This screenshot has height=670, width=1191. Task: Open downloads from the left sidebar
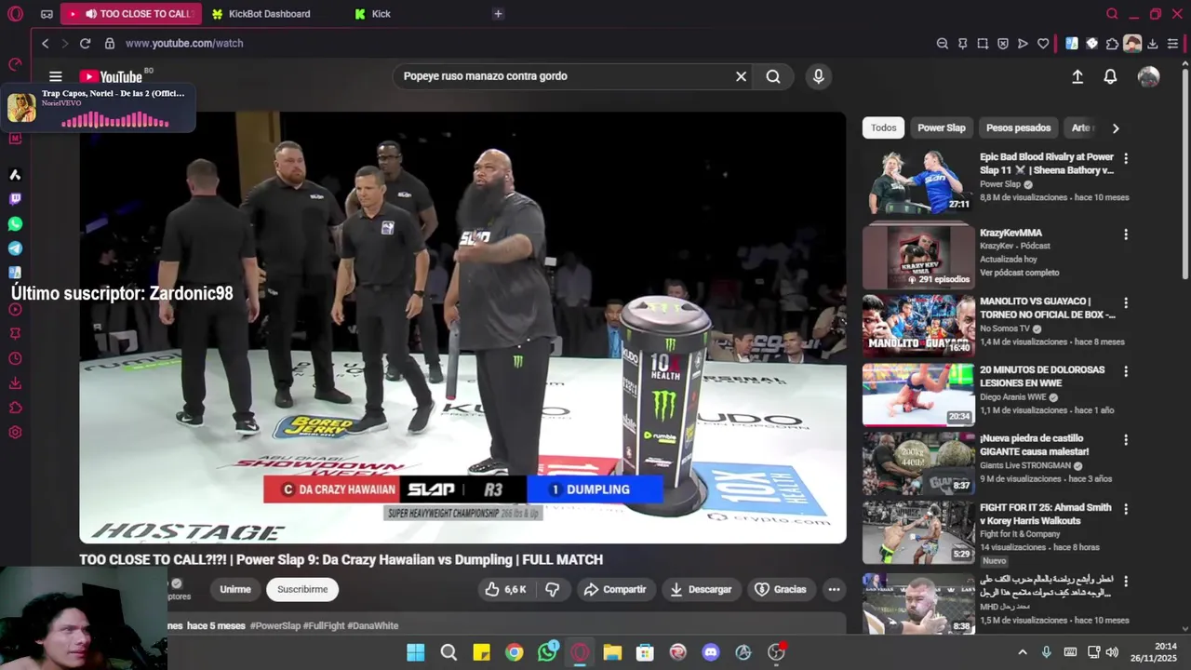15,383
